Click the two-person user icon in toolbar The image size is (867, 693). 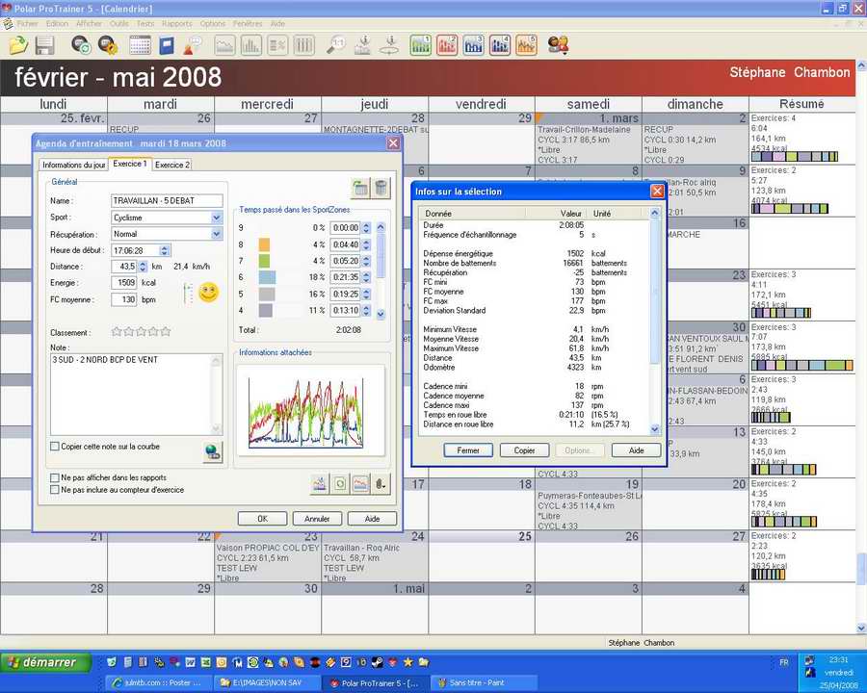pyautogui.click(x=558, y=45)
